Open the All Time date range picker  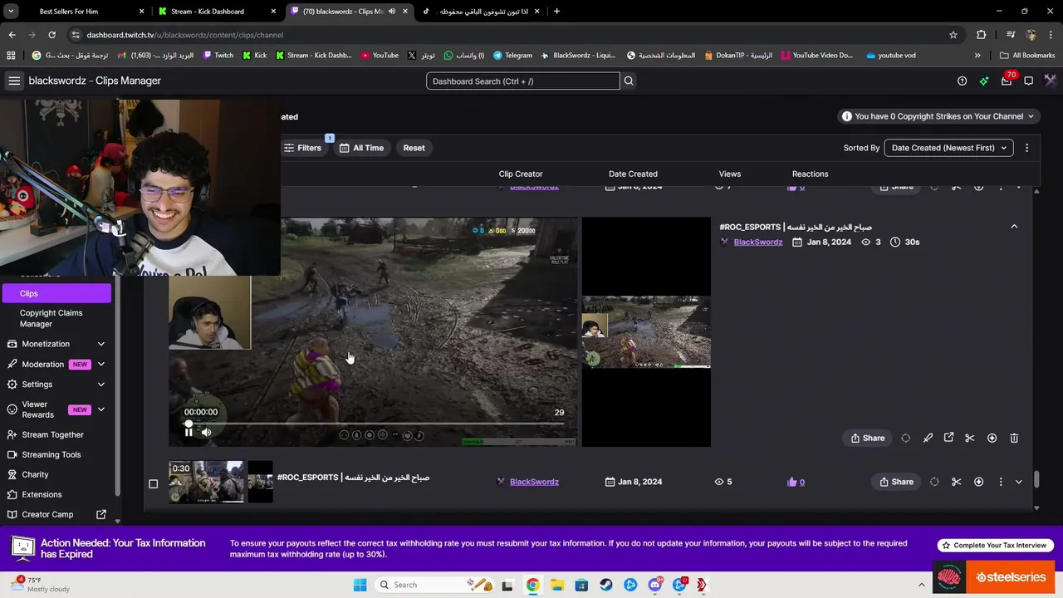click(x=361, y=148)
